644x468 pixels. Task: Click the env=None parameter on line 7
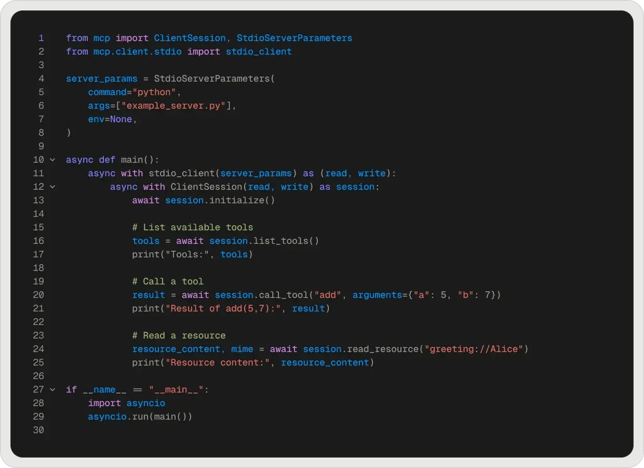coord(110,119)
